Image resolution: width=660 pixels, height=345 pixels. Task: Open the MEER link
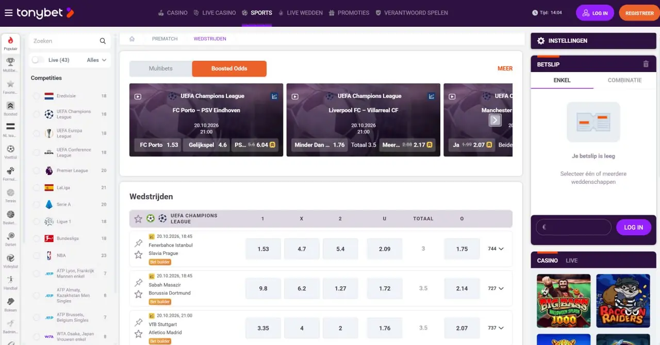tap(505, 68)
